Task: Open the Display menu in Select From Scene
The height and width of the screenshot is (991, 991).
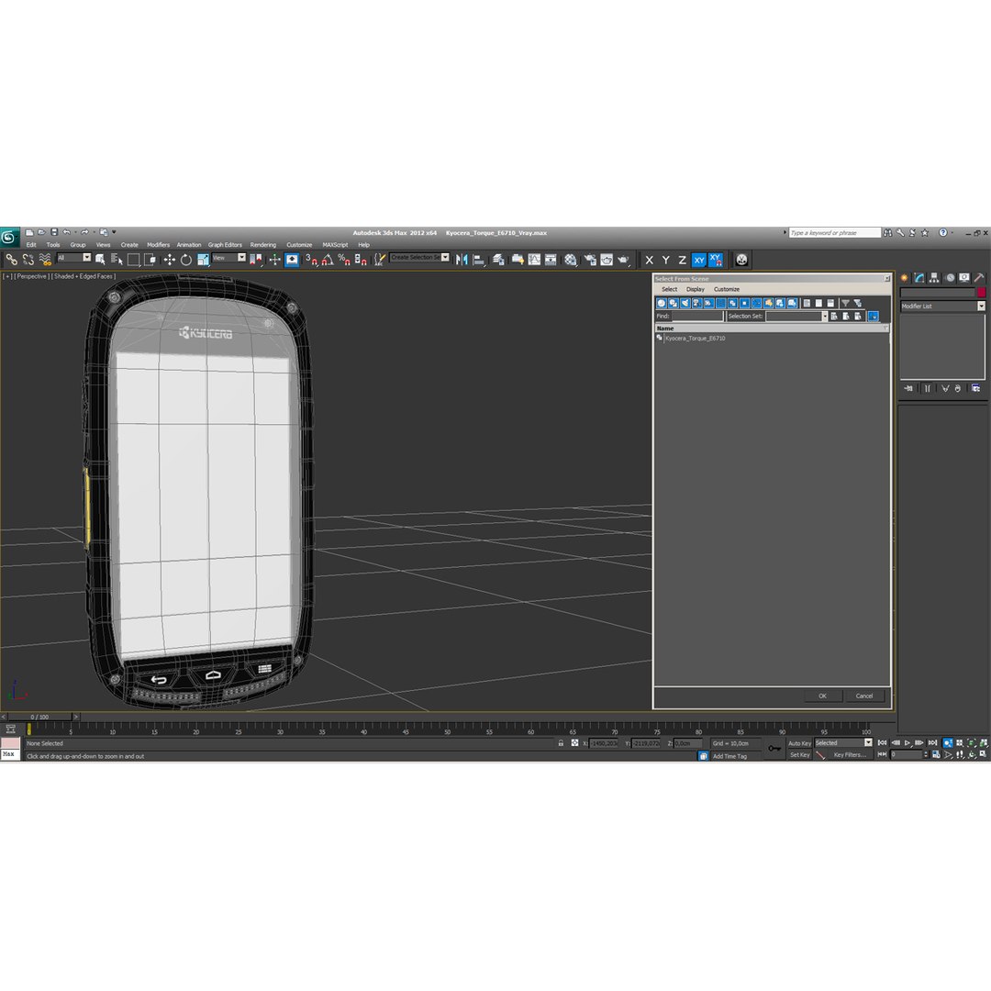Action: click(696, 289)
